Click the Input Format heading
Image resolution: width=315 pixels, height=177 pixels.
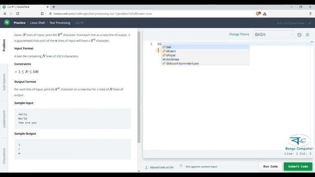point(24,48)
